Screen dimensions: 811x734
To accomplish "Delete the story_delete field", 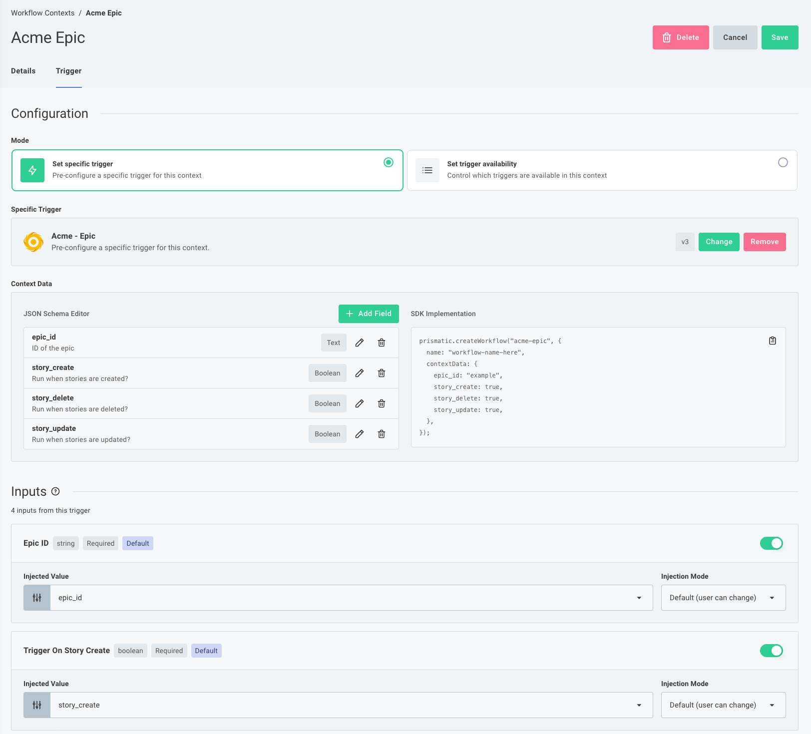I will pyautogui.click(x=381, y=403).
